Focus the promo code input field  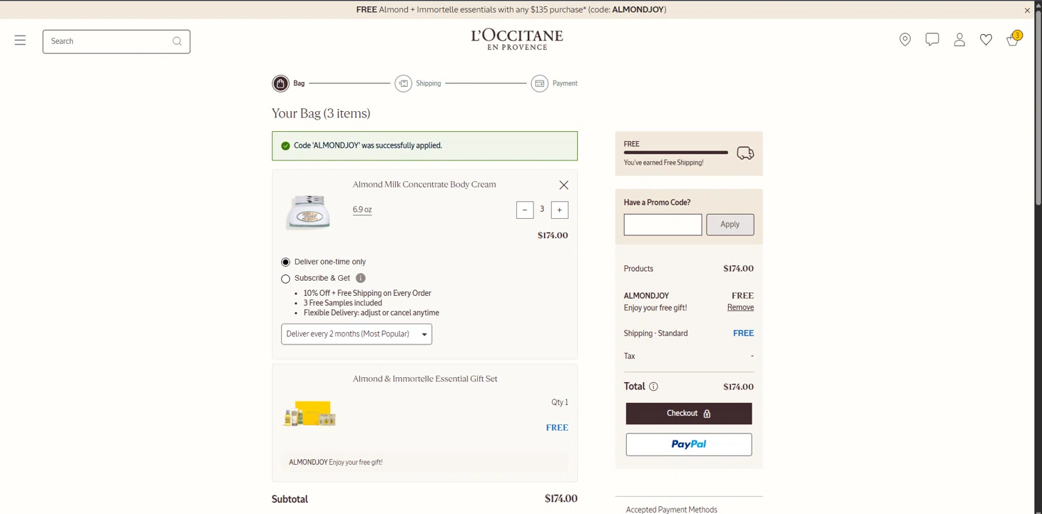click(663, 224)
